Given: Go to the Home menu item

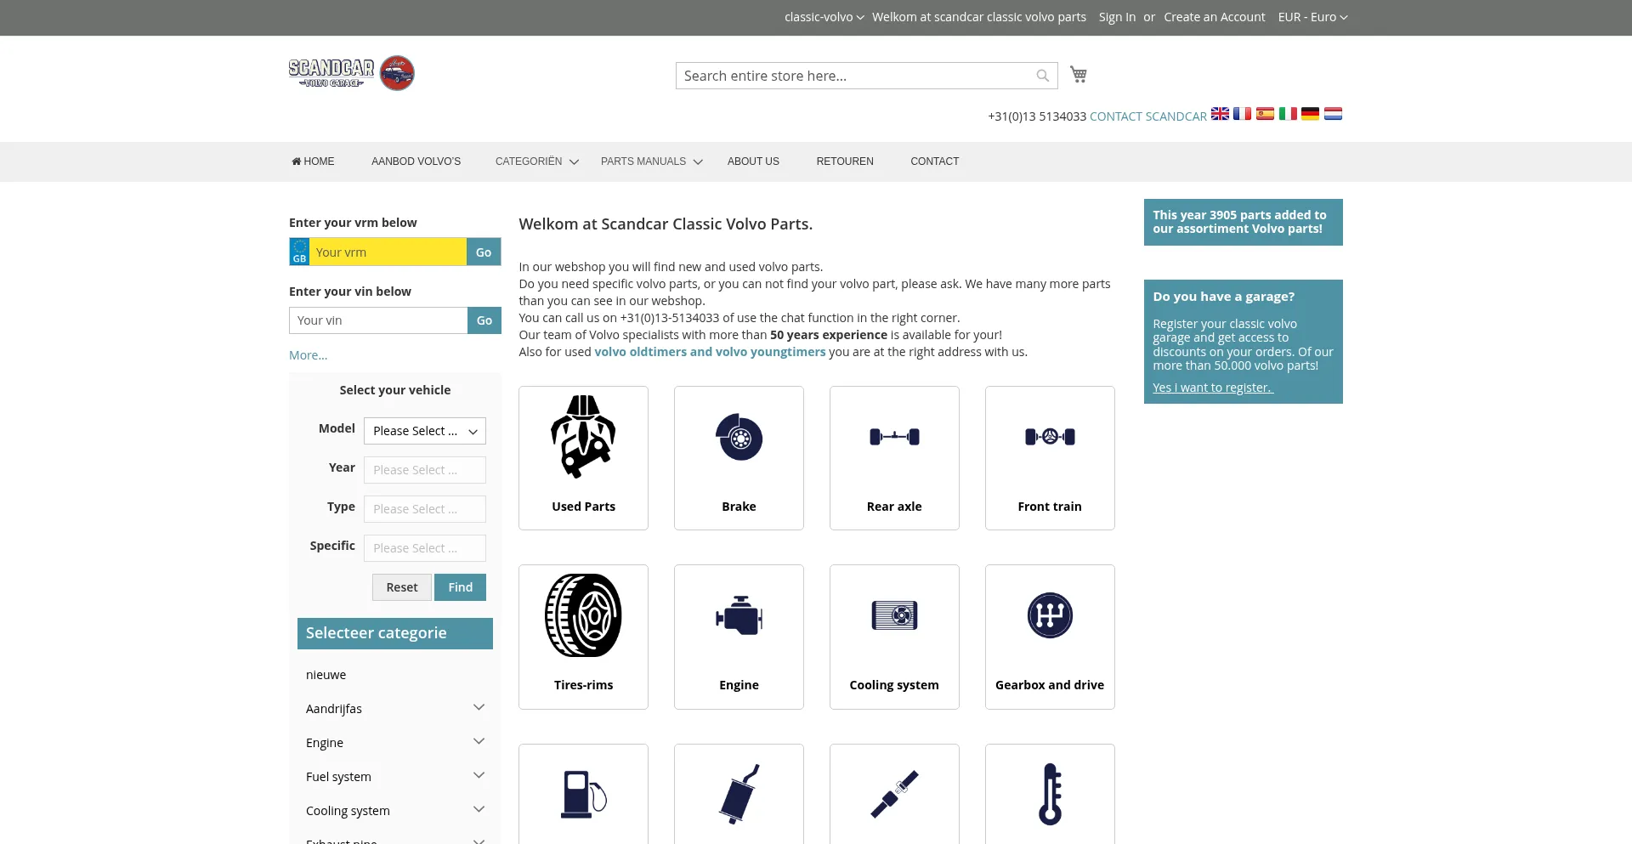Looking at the screenshot, I should [313, 161].
